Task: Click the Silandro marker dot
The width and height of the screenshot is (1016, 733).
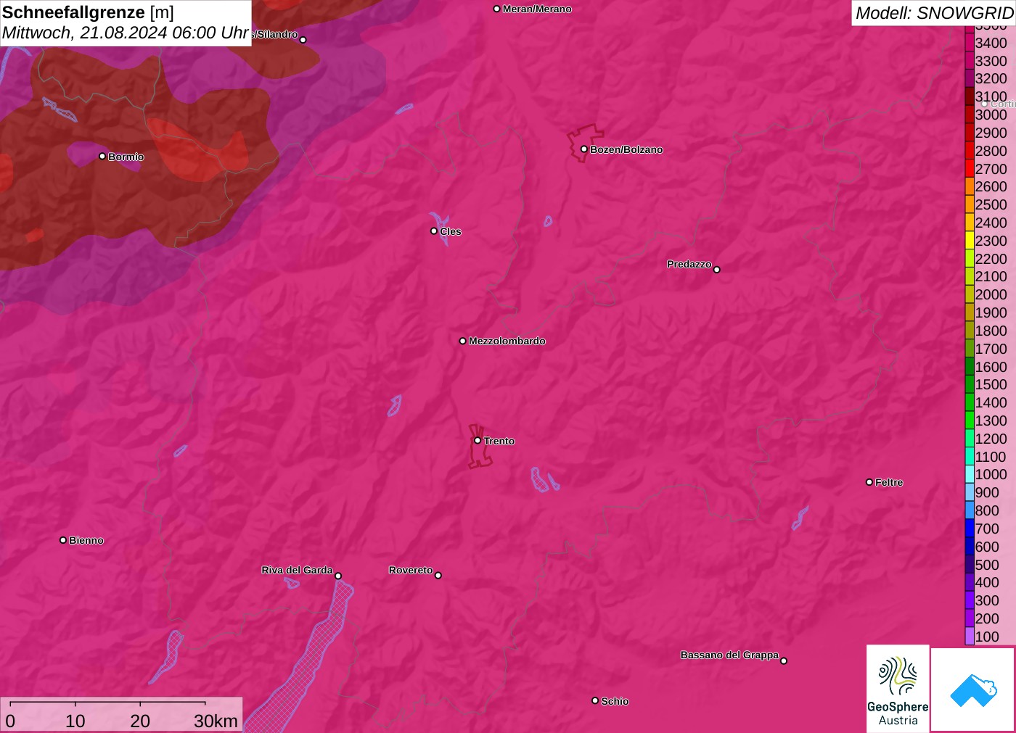Action: tap(303, 40)
